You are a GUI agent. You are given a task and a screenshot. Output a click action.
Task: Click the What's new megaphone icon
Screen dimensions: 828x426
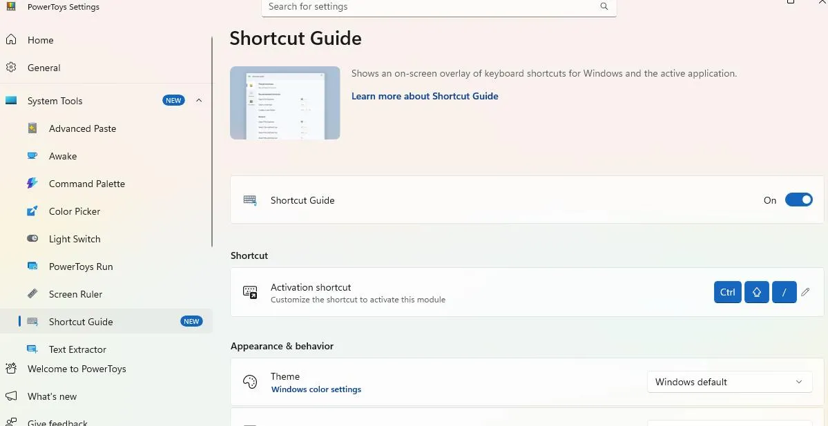click(10, 396)
